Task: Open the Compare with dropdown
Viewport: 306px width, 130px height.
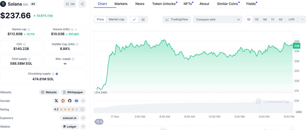Action: pos(218,20)
